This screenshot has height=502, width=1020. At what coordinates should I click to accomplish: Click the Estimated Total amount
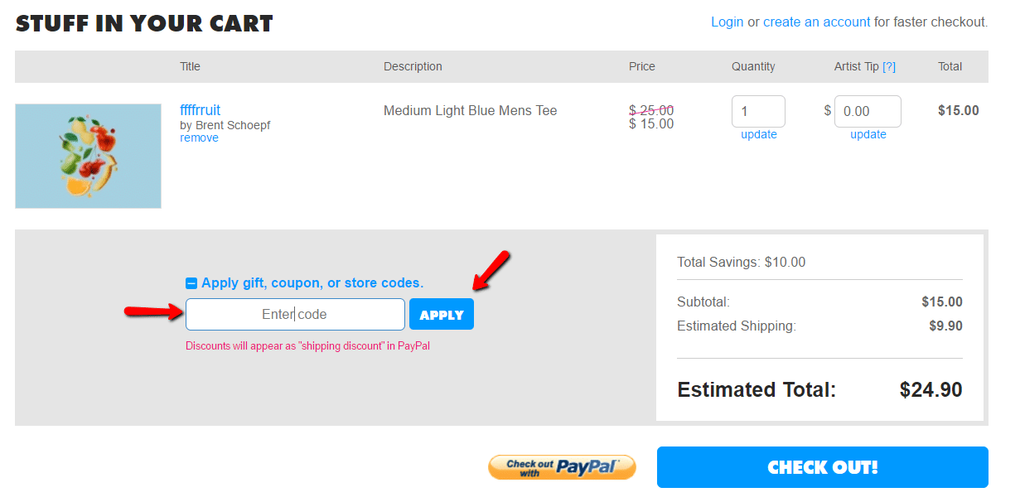pos(931,389)
